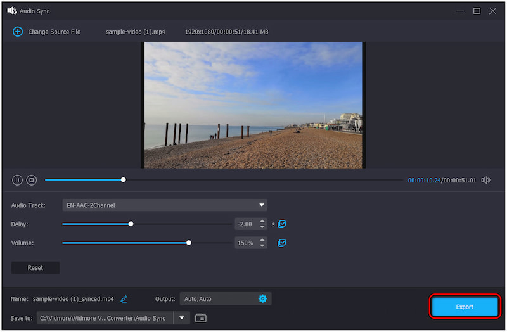Click the Export button
The width and height of the screenshot is (507, 332).
tap(465, 307)
